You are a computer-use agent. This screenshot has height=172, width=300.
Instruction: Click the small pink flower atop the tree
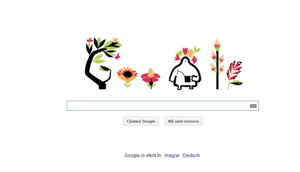90,40
